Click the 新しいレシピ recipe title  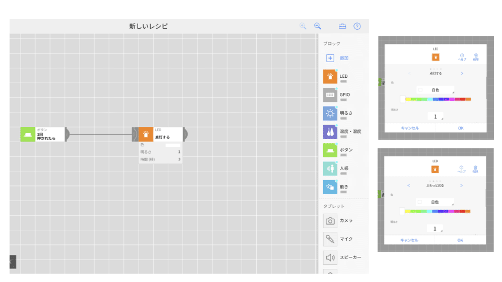pyautogui.click(x=148, y=26)
